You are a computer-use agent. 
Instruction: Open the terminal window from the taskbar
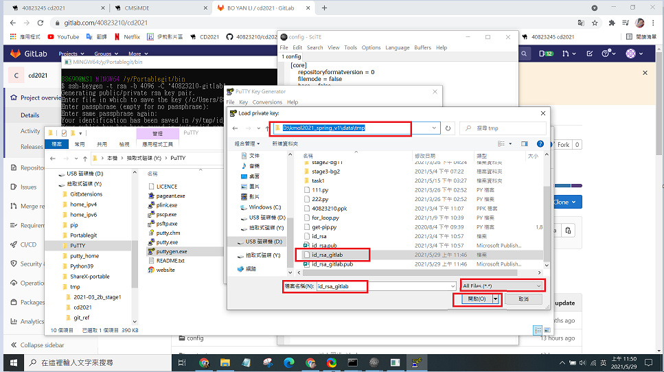[x=352, y=362]
